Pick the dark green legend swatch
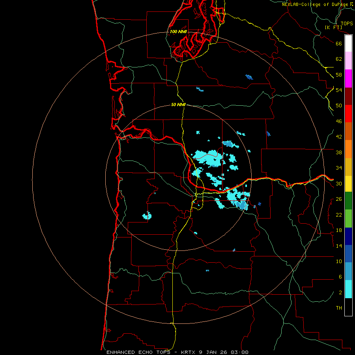The height and width of the screenshot is (355, 355). pos(348,201)
